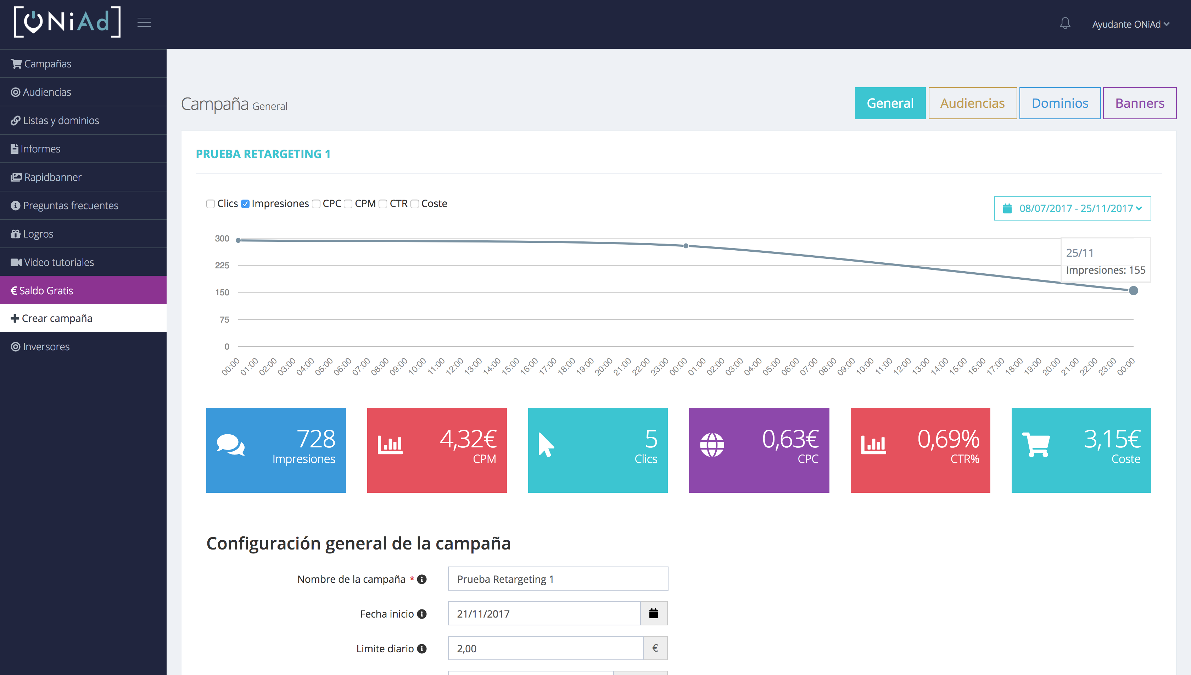Open the Rapidbanner section

click(83, 177)
